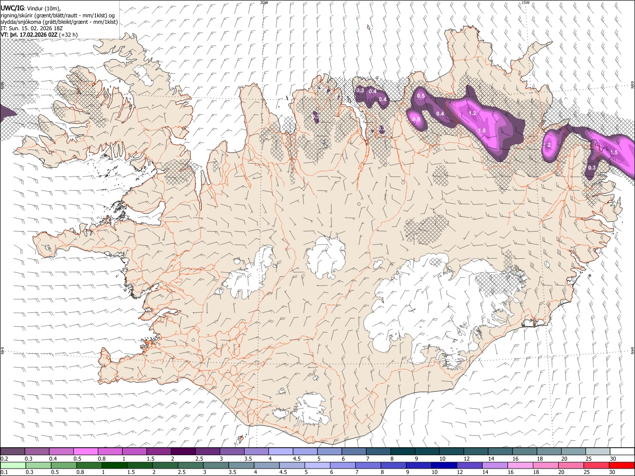Select the bright pink 0.5–0.8 legend swatch

tap(85, 451)
